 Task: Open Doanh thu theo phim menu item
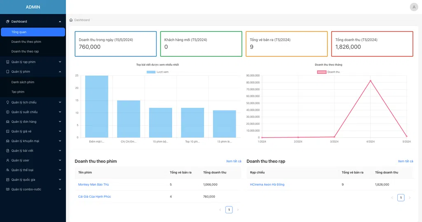pos(33,42)
